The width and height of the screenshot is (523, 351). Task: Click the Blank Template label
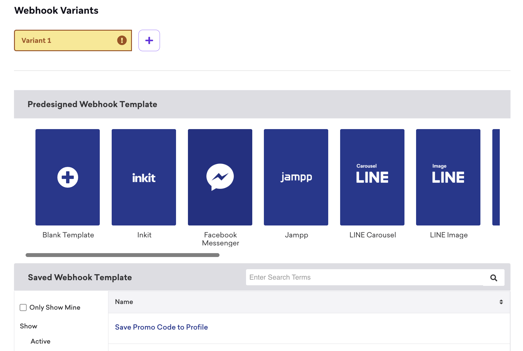68,235
